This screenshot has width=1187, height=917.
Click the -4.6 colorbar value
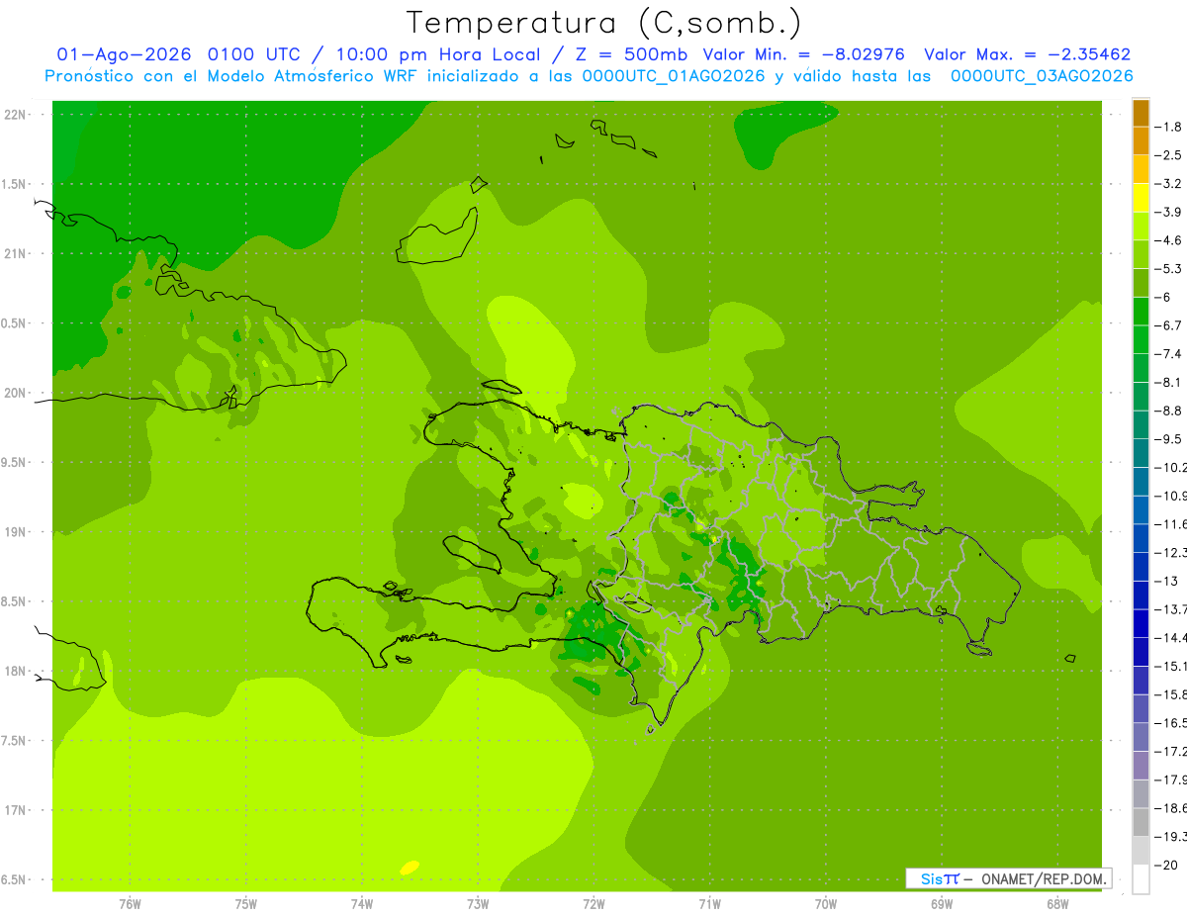[1170, 240]
